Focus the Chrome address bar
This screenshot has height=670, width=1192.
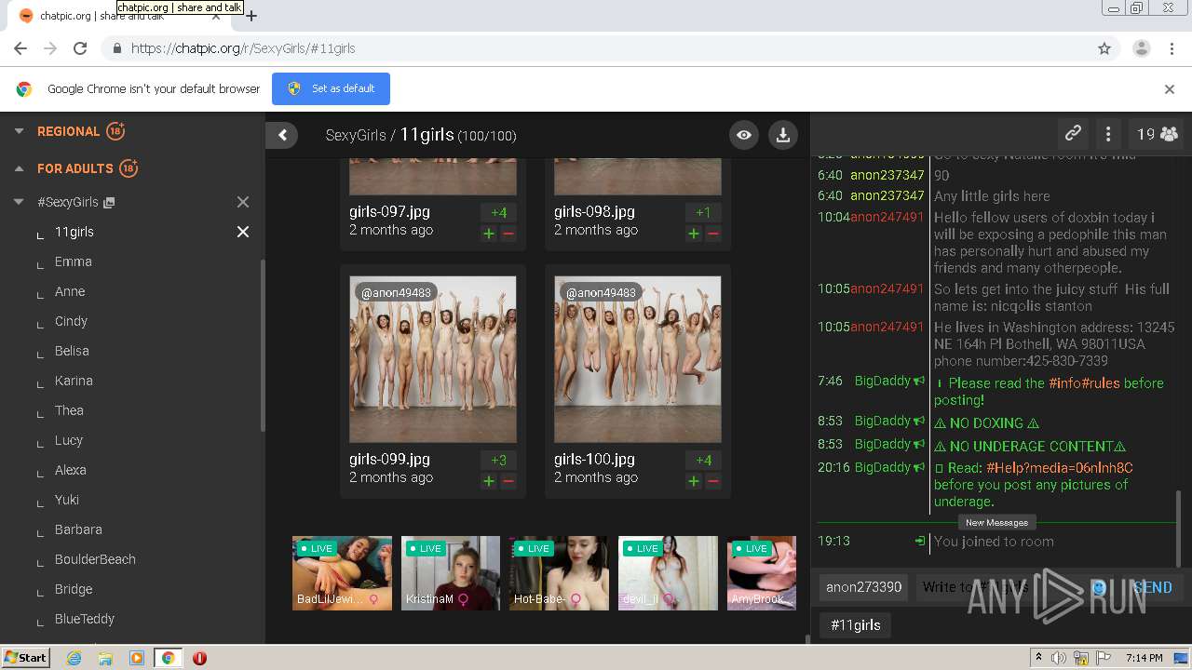click(596, 48)
